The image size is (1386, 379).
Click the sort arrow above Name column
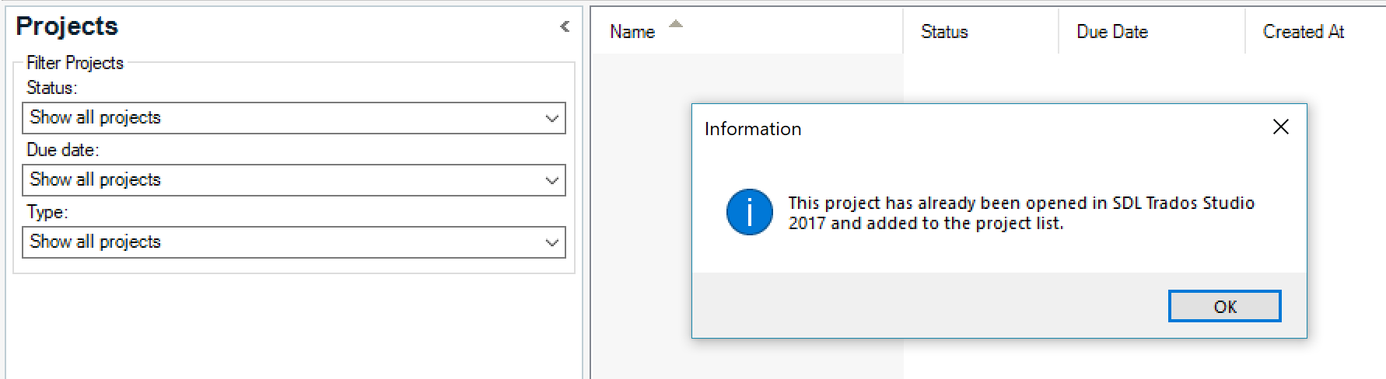pos(676,24)
